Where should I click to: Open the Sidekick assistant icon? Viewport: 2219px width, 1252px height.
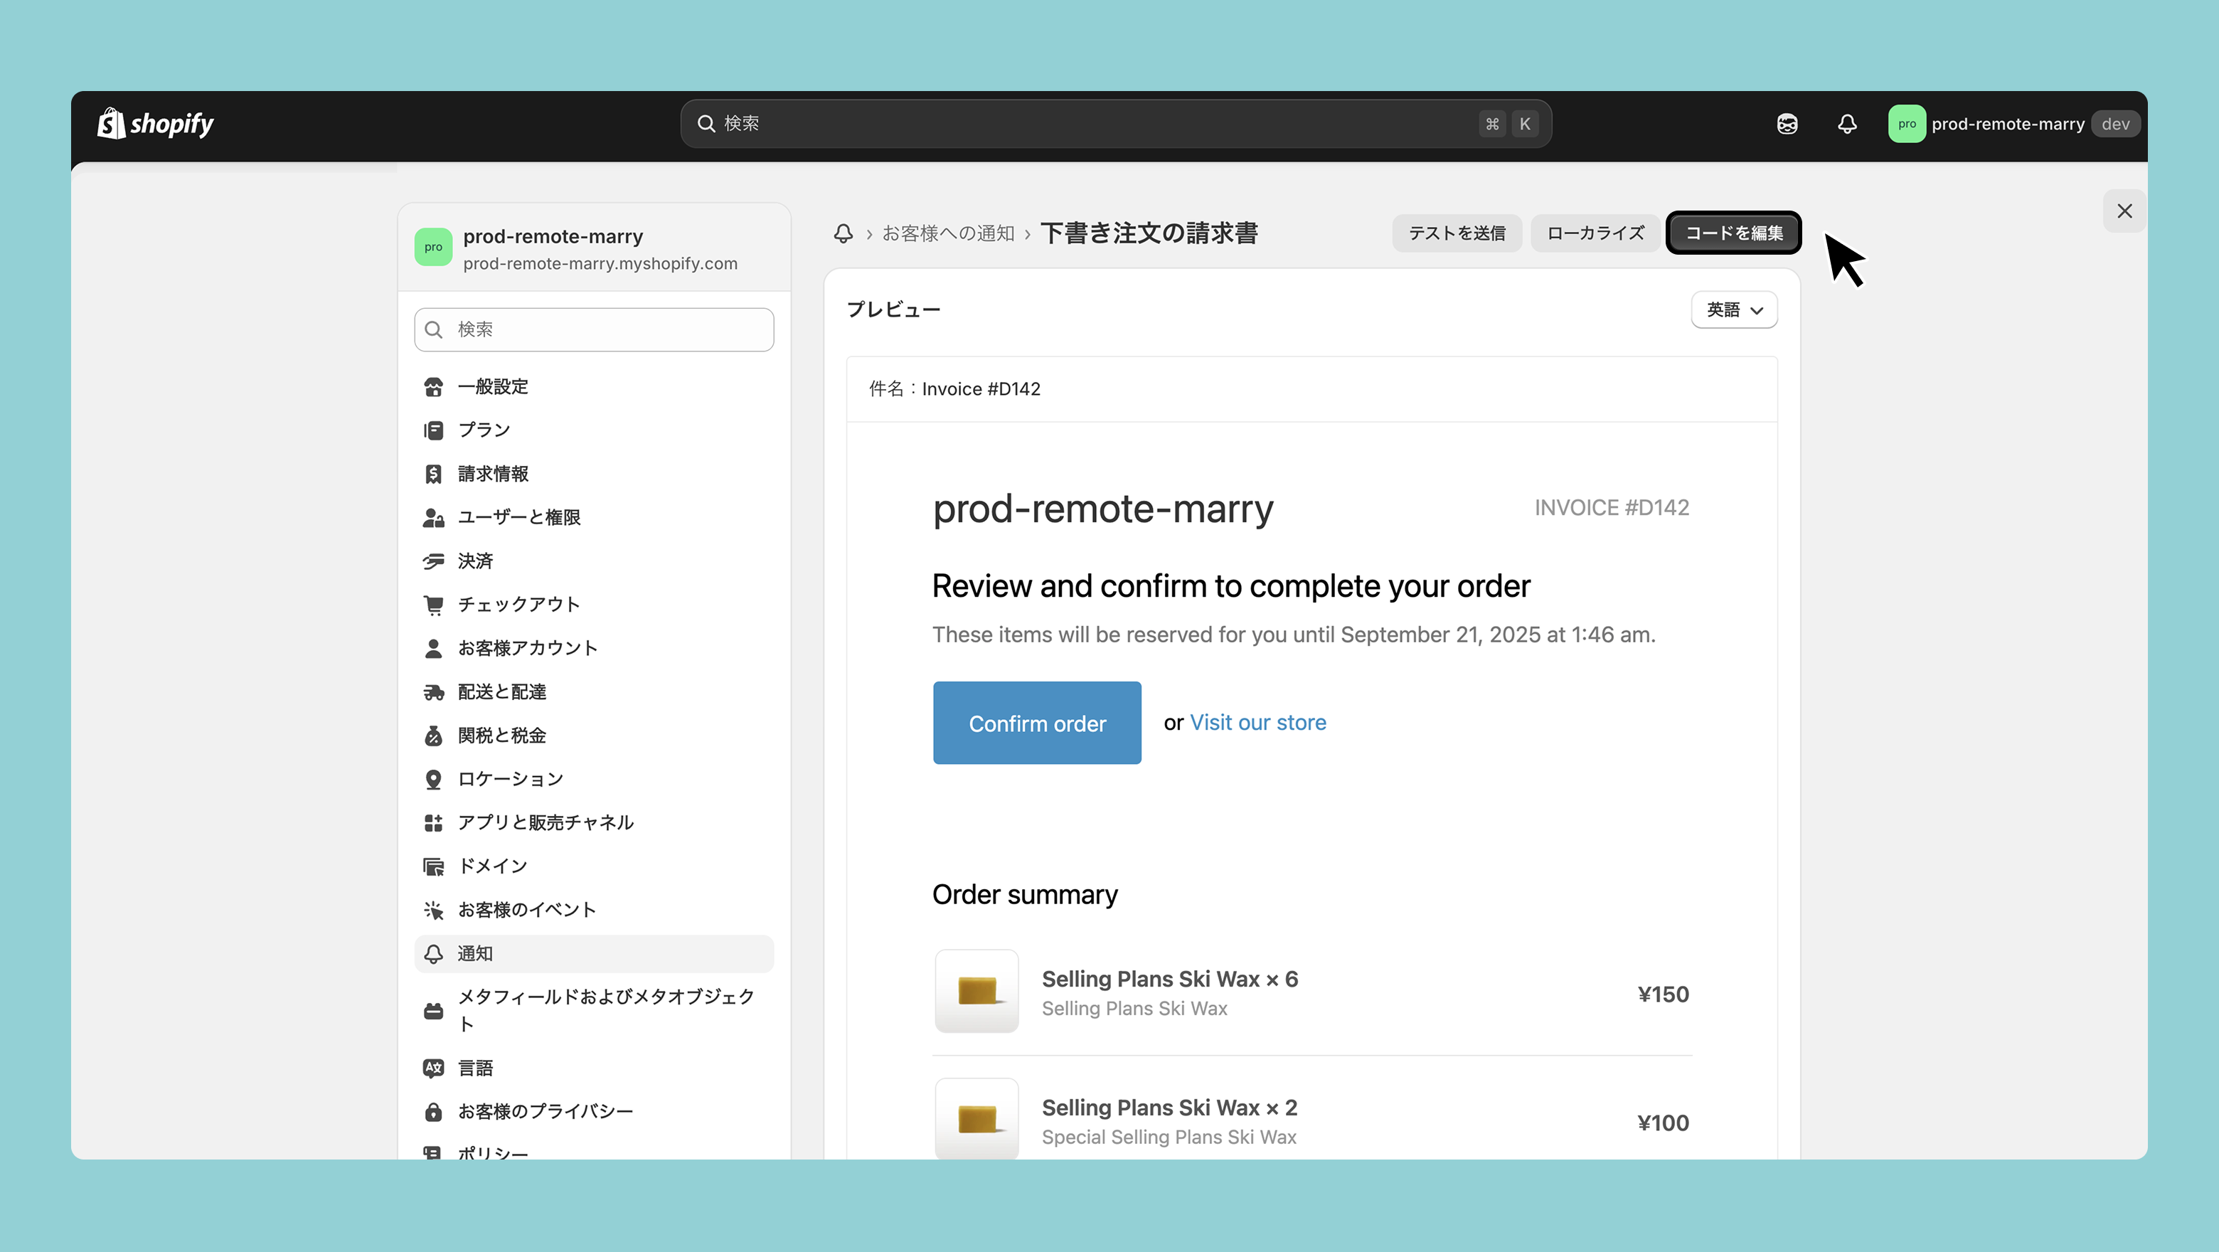click(1787, 124)
